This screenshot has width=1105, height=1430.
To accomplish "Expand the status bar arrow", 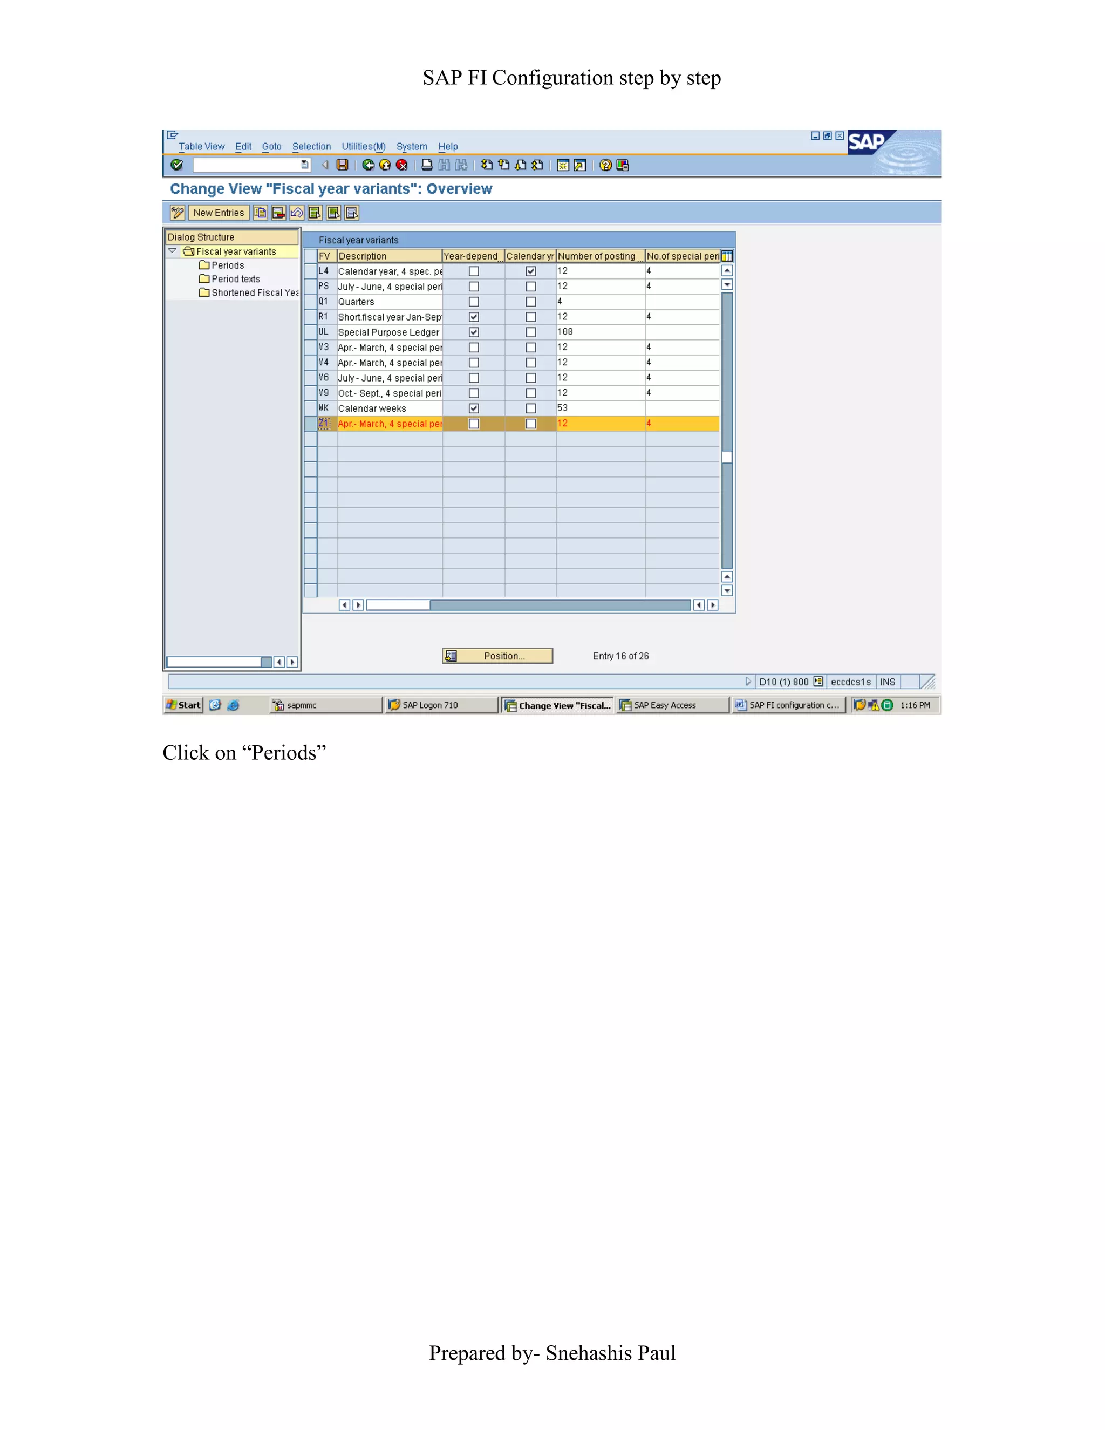I will point(748,682).
